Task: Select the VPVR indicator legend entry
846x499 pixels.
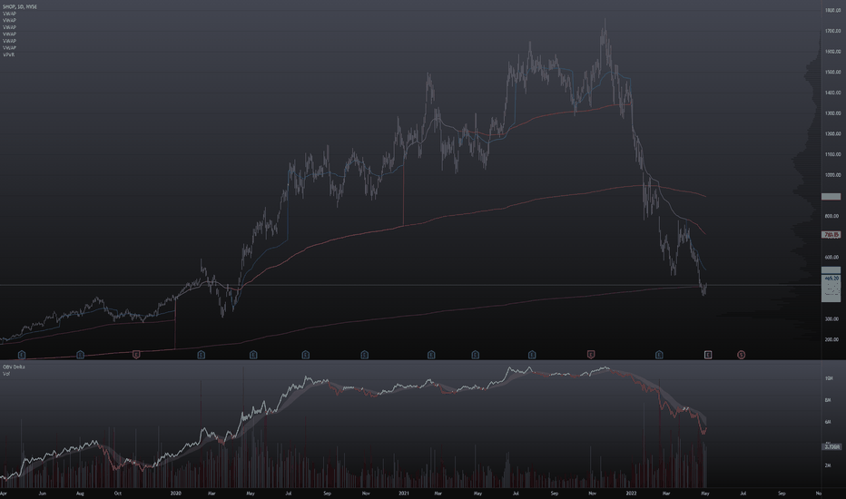Action: click(9, 54)
